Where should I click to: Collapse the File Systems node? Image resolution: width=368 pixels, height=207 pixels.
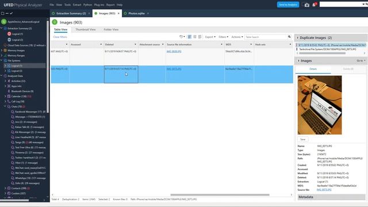coord(2,60)
